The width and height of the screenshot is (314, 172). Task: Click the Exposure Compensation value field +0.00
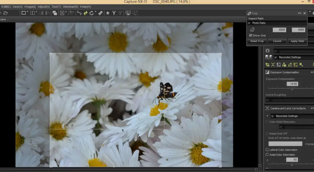tap(292, 84)
